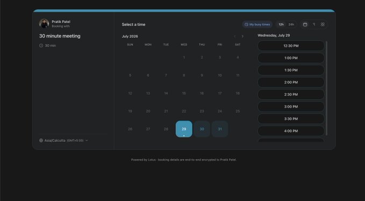Click disabled date 1 on calendar
The height and width of the screenshot is (201, 365).
(x=184, y=58)
